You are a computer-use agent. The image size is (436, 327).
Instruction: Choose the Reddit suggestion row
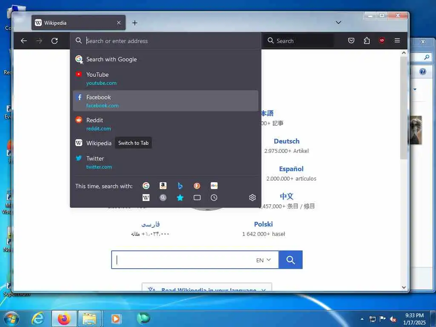coord(166,124)
